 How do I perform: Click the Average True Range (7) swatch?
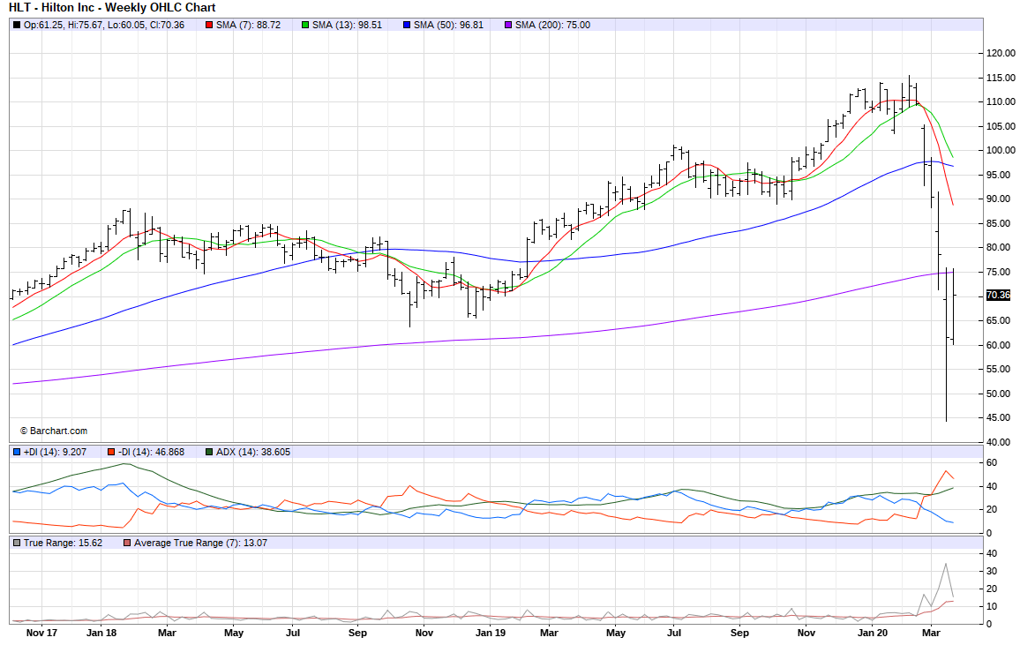[128, 543]
